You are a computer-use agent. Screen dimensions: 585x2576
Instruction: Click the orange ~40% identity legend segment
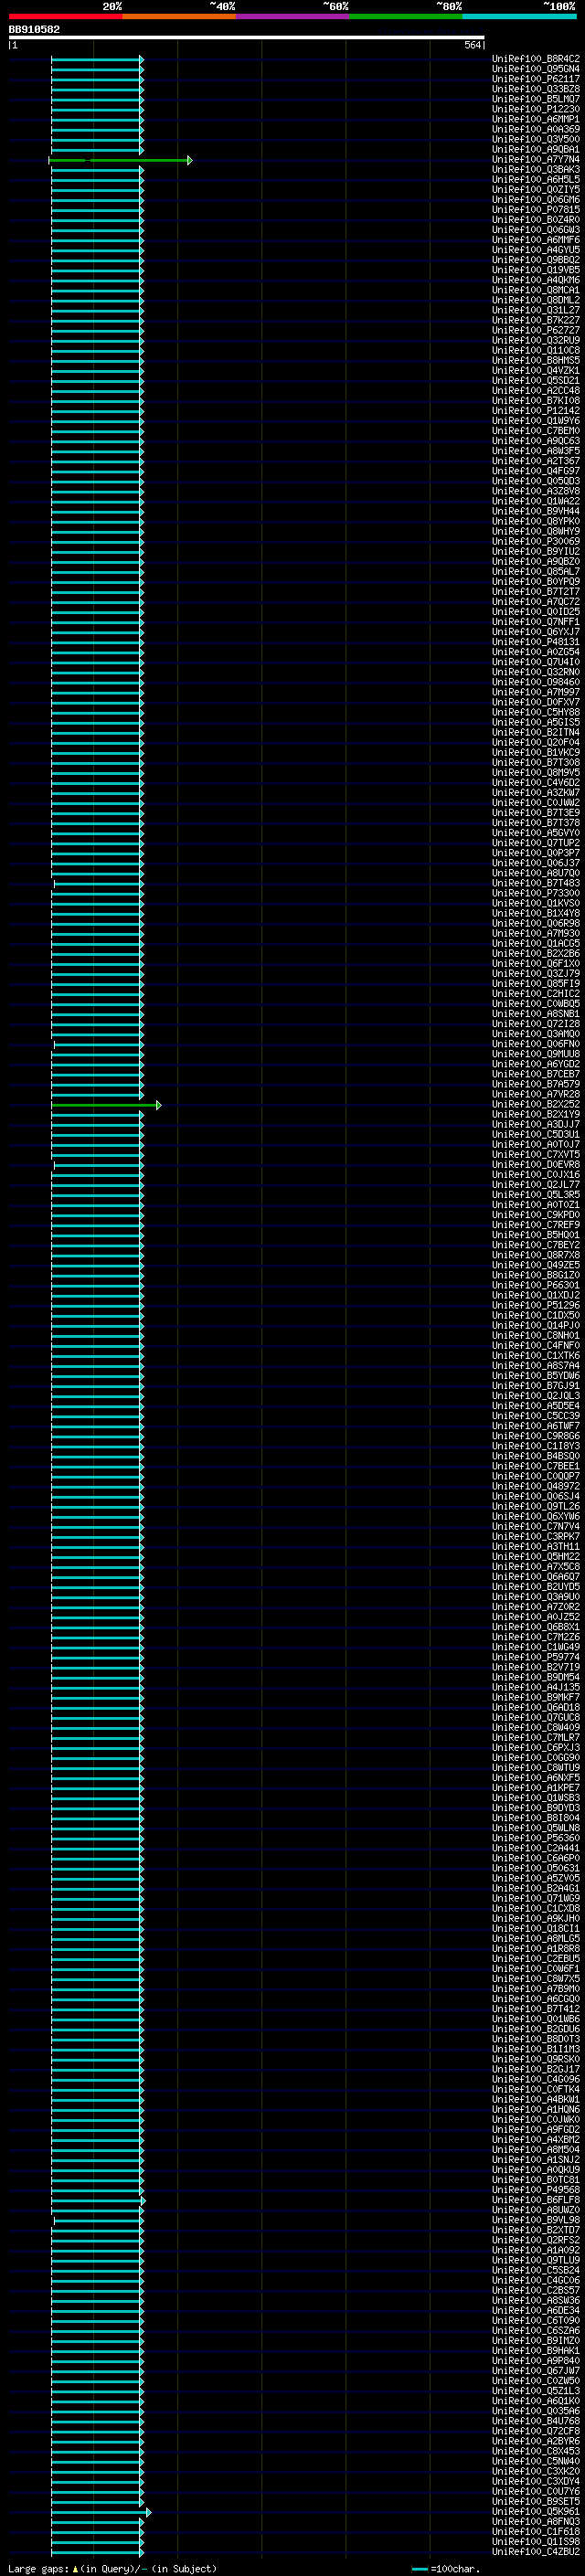pyautogui.click(x=179, y=16)
